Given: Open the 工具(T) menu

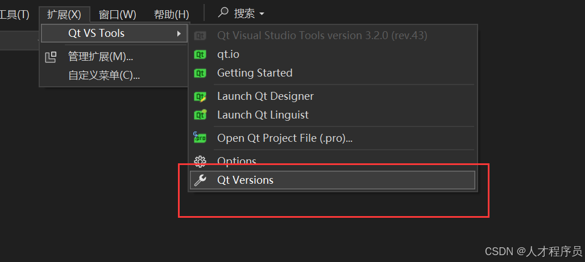Looking at the screenshot, I should pyautogui.click(x=14, y=14).
